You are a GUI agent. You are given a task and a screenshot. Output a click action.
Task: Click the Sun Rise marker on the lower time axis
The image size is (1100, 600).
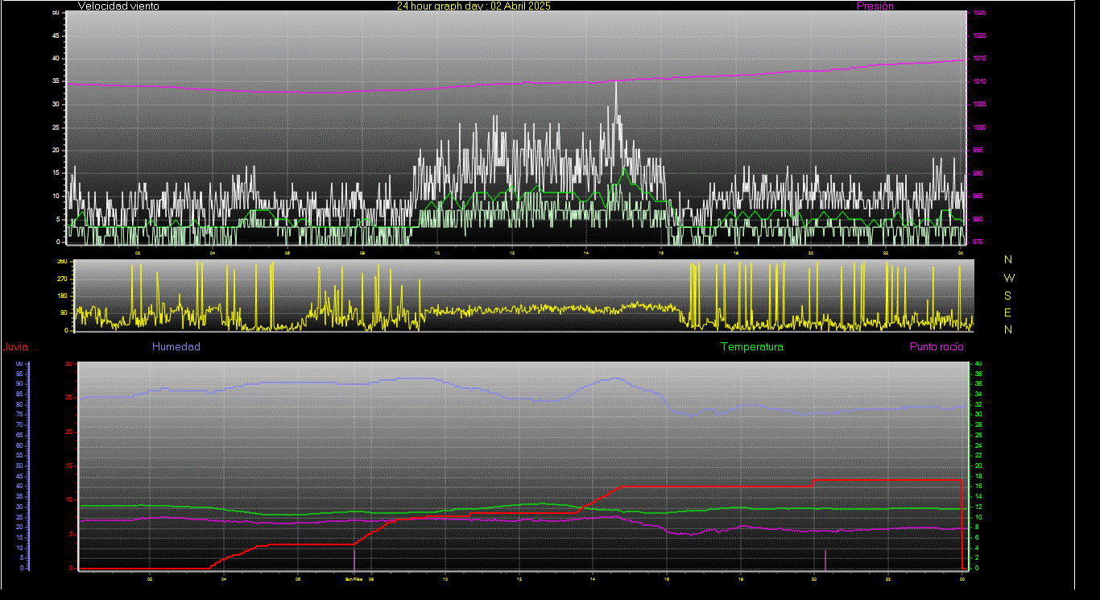pos(354,578)
